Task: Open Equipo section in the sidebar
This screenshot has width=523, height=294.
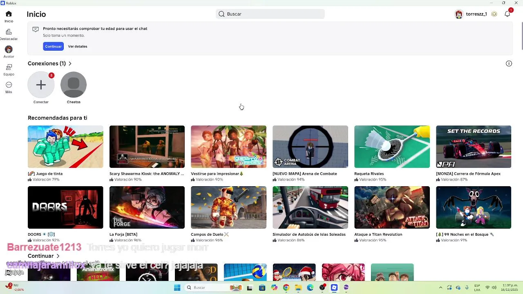Action: click(9, 70)
